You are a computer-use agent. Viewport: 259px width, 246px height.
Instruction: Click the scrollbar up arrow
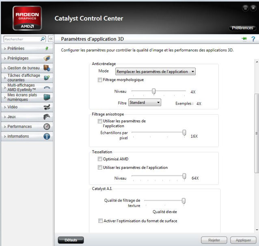click(x=257, y=62)
